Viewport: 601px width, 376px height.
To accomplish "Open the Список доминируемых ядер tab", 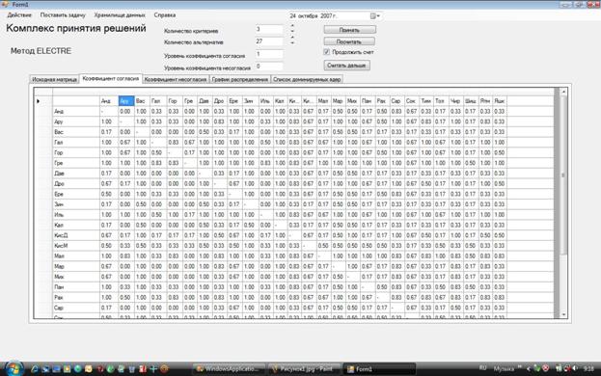I will click(307, 79).
